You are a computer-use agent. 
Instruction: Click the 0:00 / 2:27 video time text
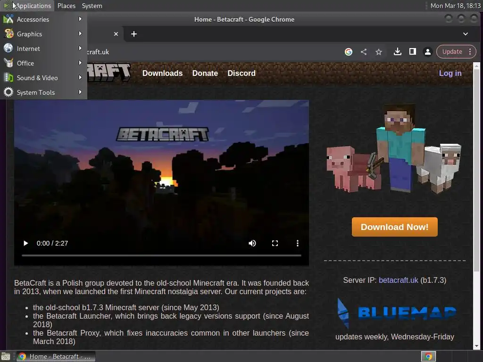point(52,243)
